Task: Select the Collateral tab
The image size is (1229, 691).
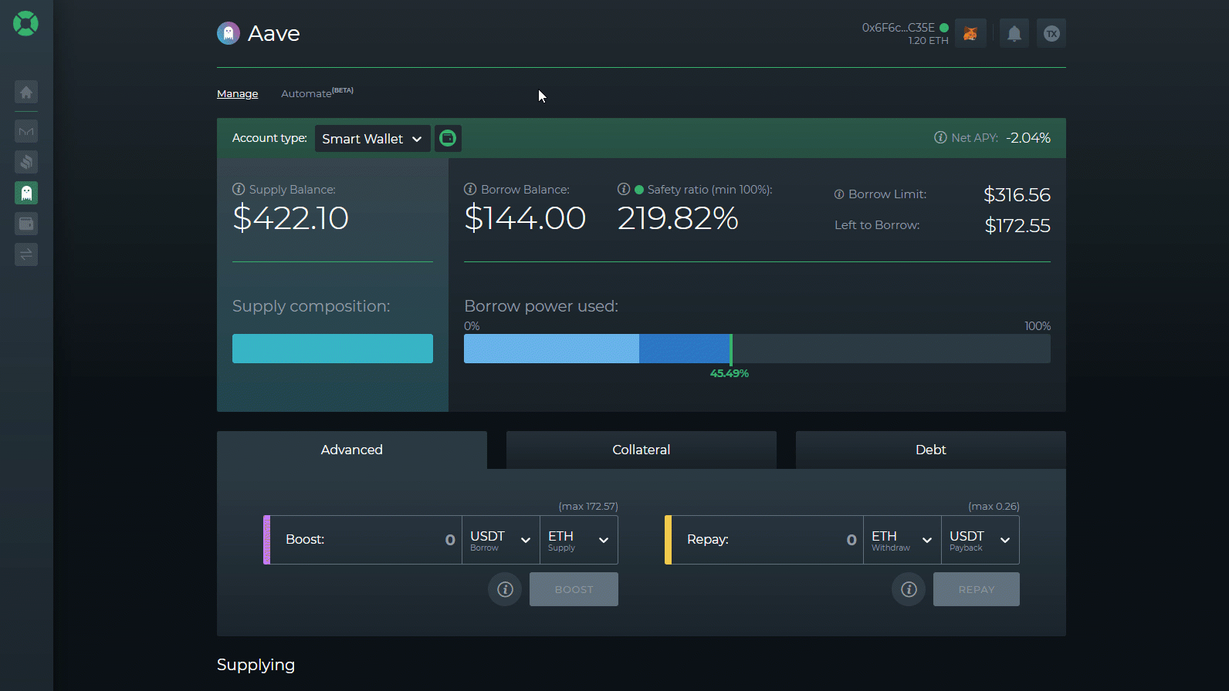Action: pos(642,450)
